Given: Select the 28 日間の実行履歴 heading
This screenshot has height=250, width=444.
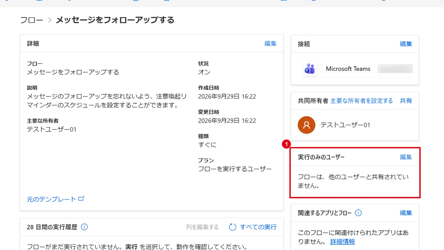Looking at the screenshot, I should click(52, 227).
